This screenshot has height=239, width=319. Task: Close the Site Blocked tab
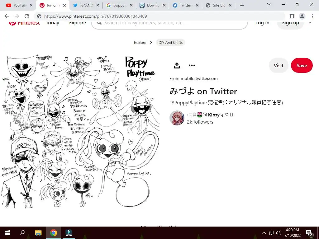tap(230, 5)
